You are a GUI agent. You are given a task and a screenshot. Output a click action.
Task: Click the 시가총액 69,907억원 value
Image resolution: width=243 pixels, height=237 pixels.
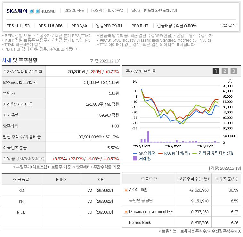pos(109,115)
